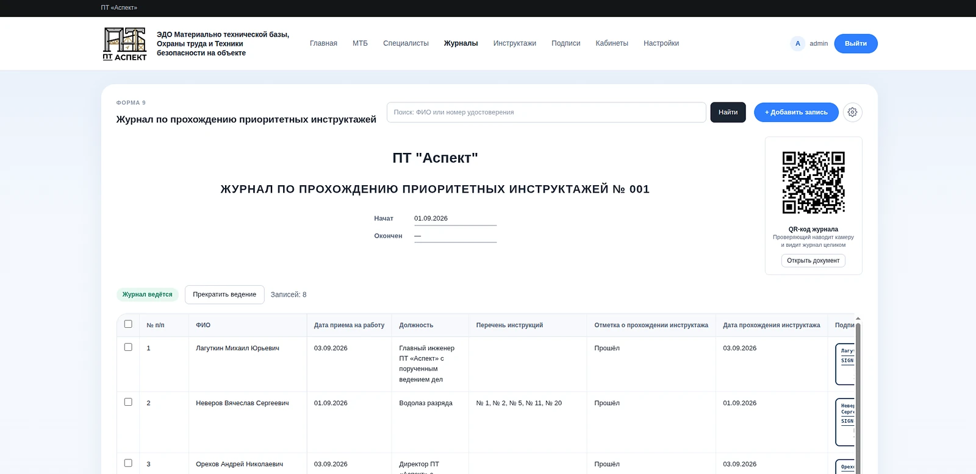Click the name Орехов Андрей Николаевич
Viewport: 976px width, 474px height.
point(239,464)
